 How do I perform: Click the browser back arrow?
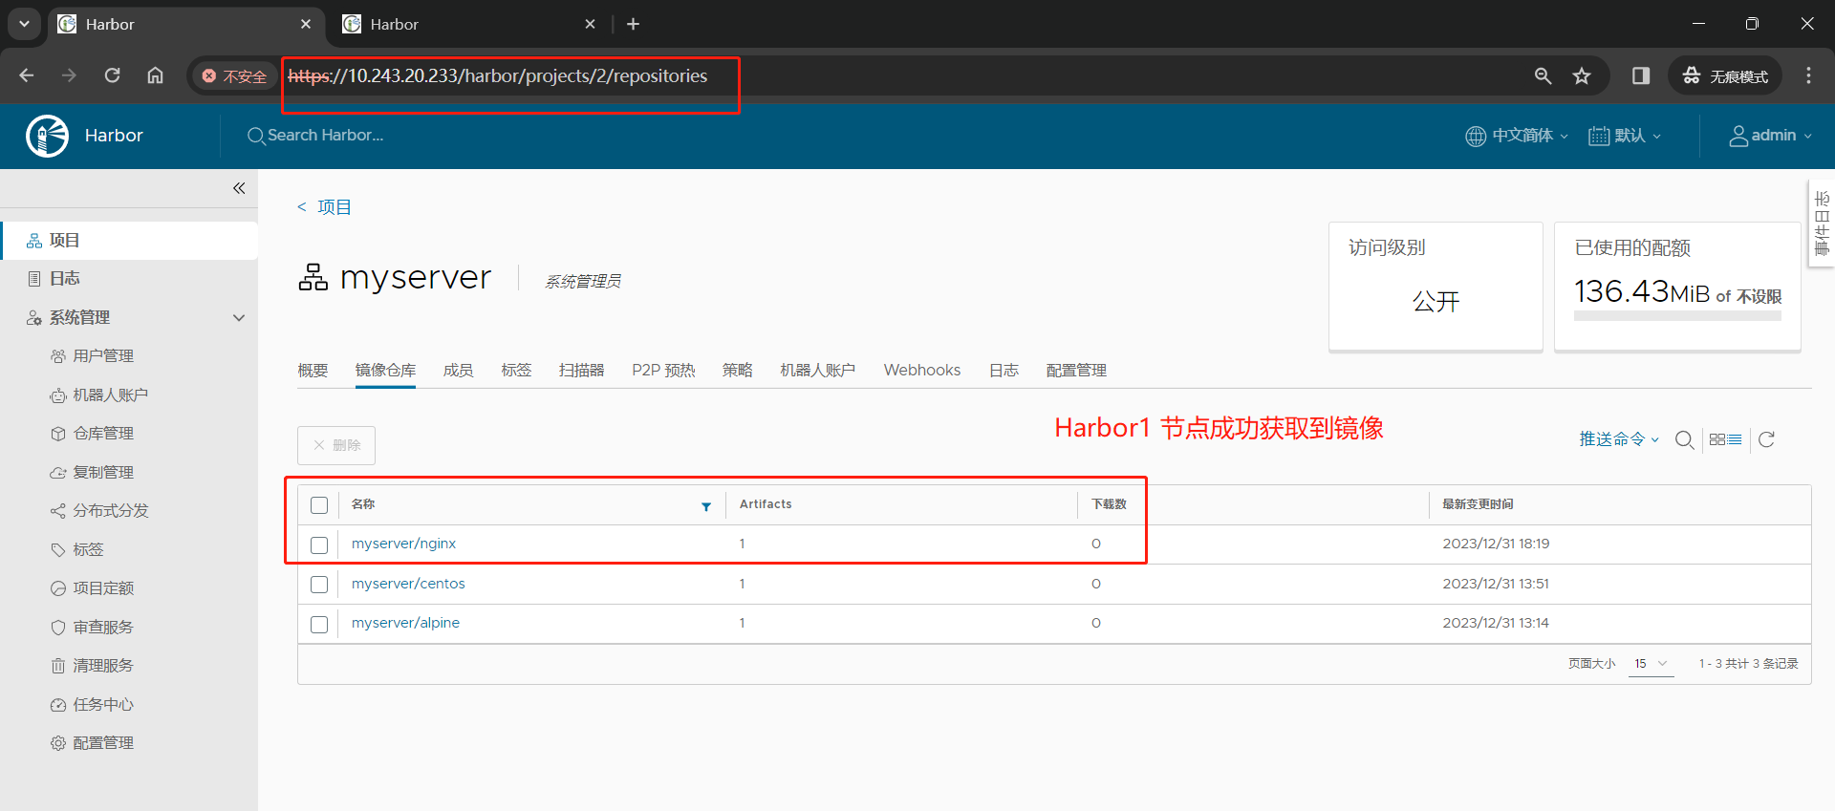click(x=27, y=75)
